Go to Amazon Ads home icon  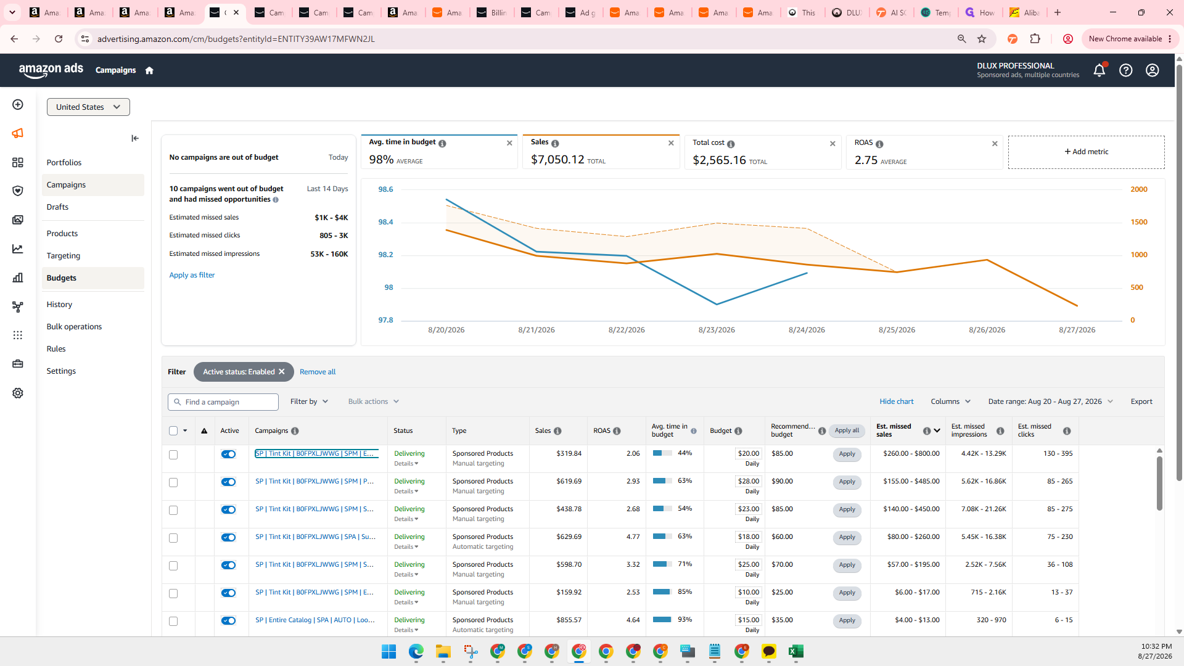149,70
